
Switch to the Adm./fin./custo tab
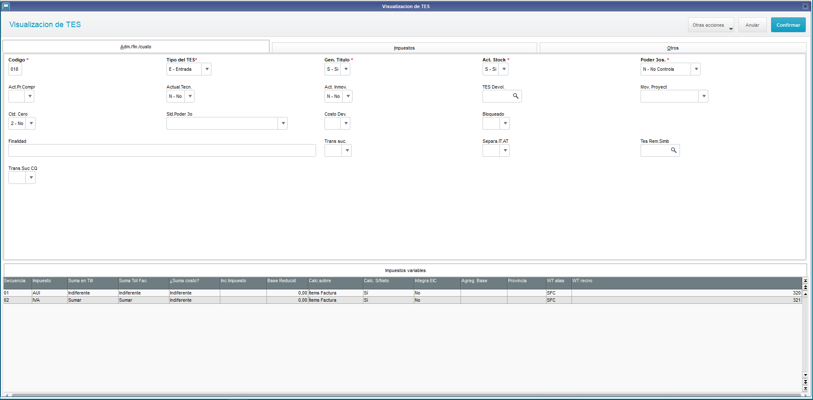pos(136,47)
